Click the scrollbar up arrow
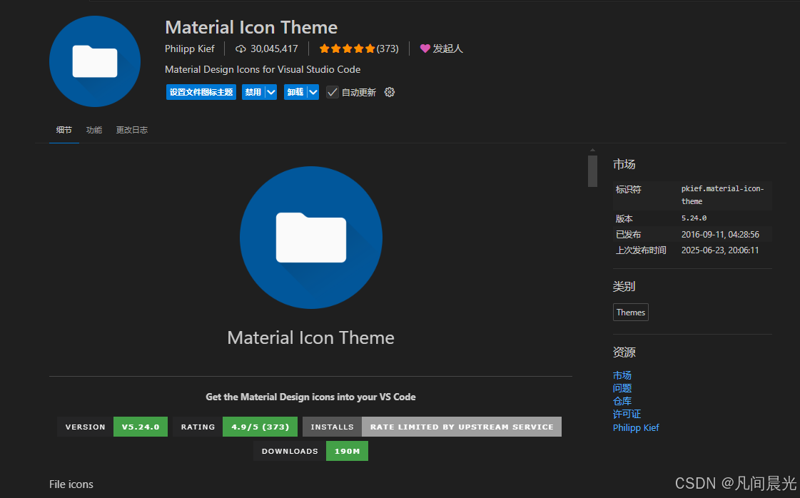 click(592, 151)
